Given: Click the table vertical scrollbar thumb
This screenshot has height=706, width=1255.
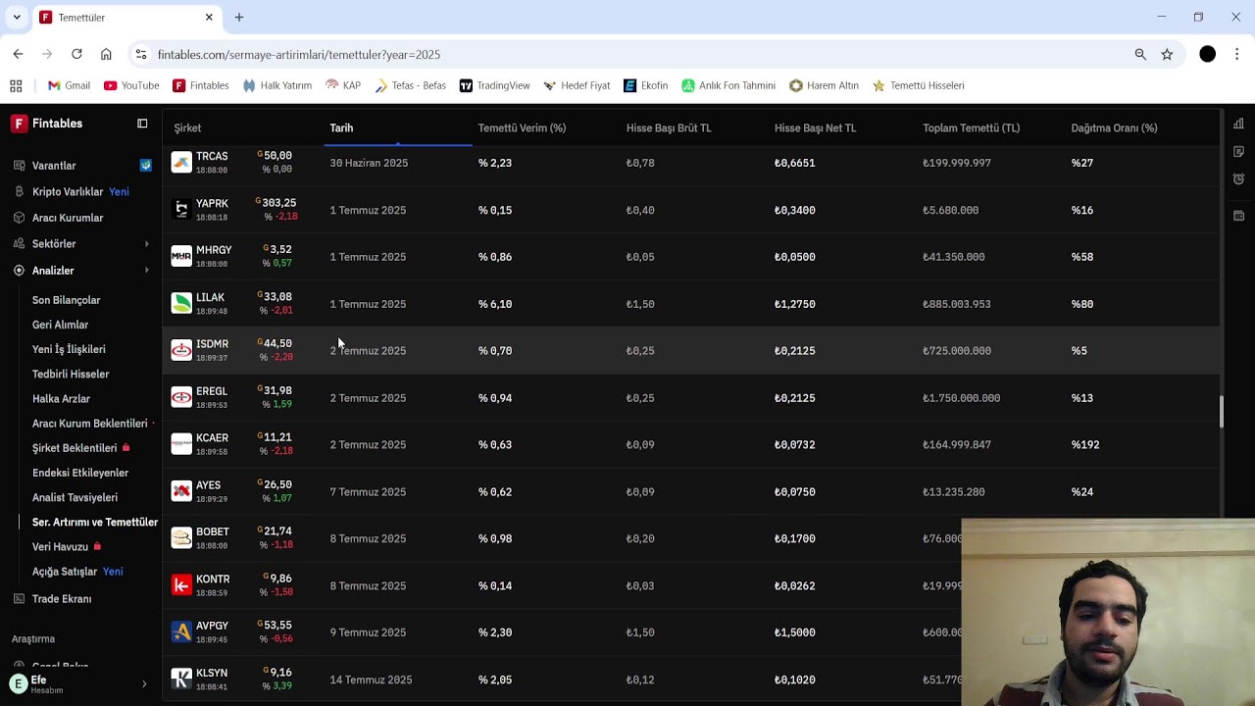Looking at the screenshot, I should click(1221, 412).
